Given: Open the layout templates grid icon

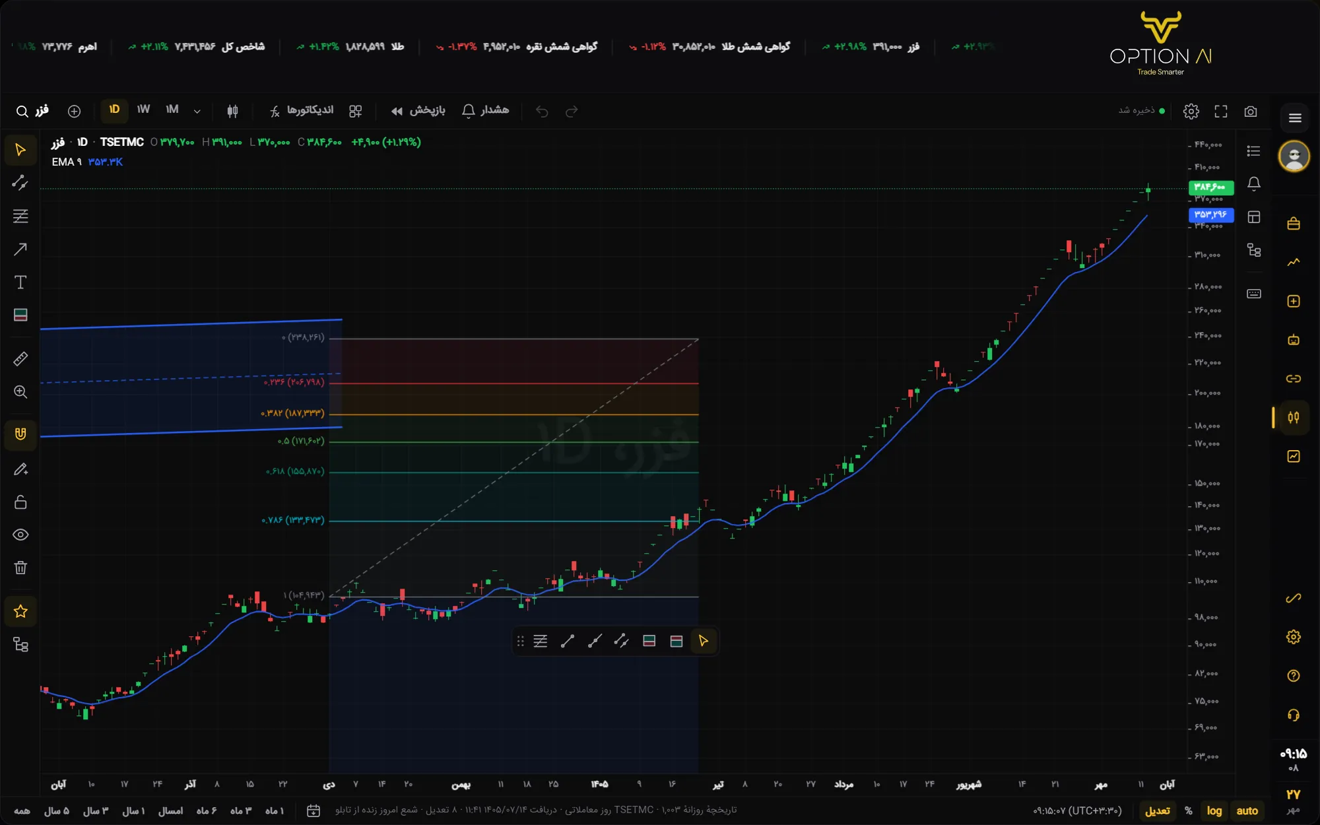Looking at the screenshot, I should click(356, 111).
